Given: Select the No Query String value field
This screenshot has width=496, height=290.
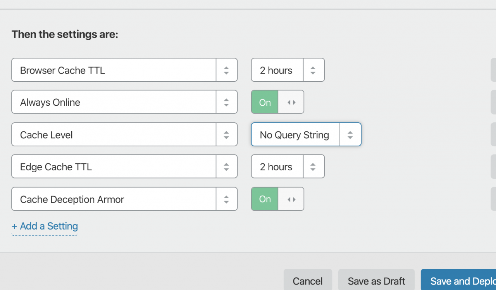Looking at the screenshot, I should coord(294,135).
